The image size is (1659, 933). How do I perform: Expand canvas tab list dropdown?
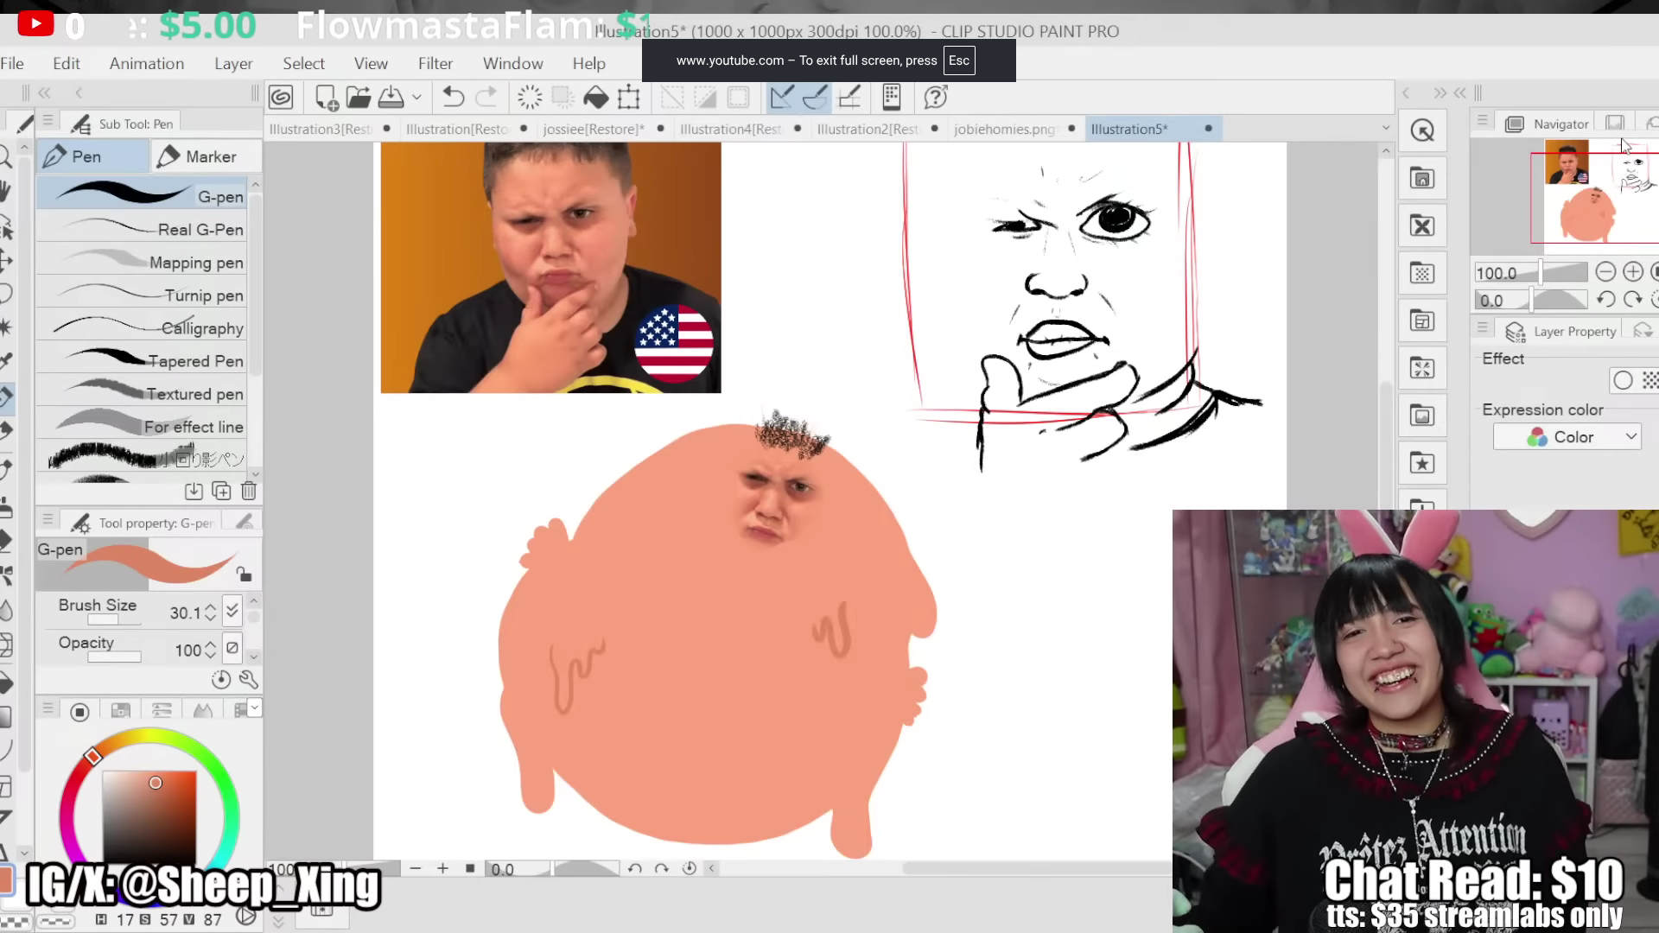1386,128
